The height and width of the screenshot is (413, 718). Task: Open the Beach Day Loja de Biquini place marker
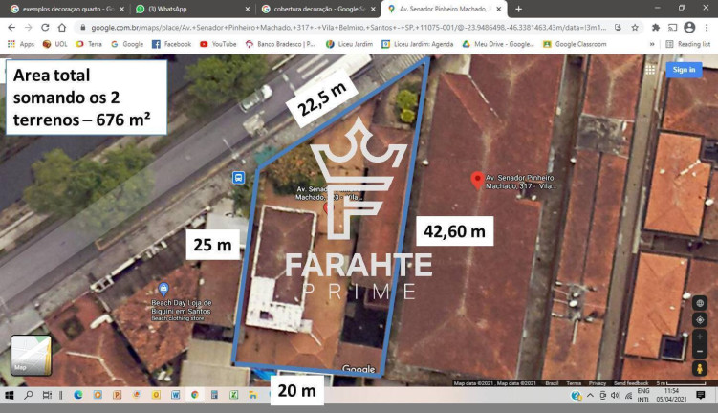(x=163, y=289)
